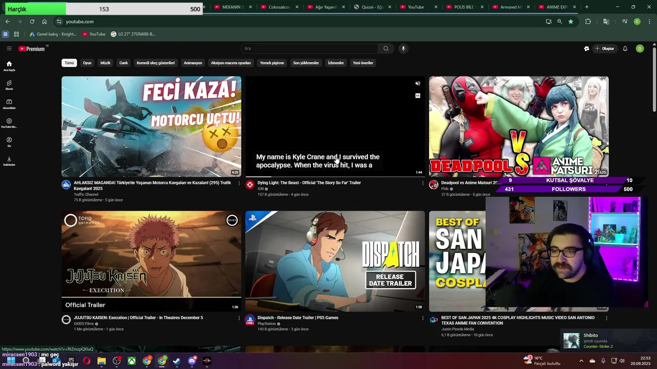
Task: Click the IGN channel avatar
Action: (x=250, y=184)
